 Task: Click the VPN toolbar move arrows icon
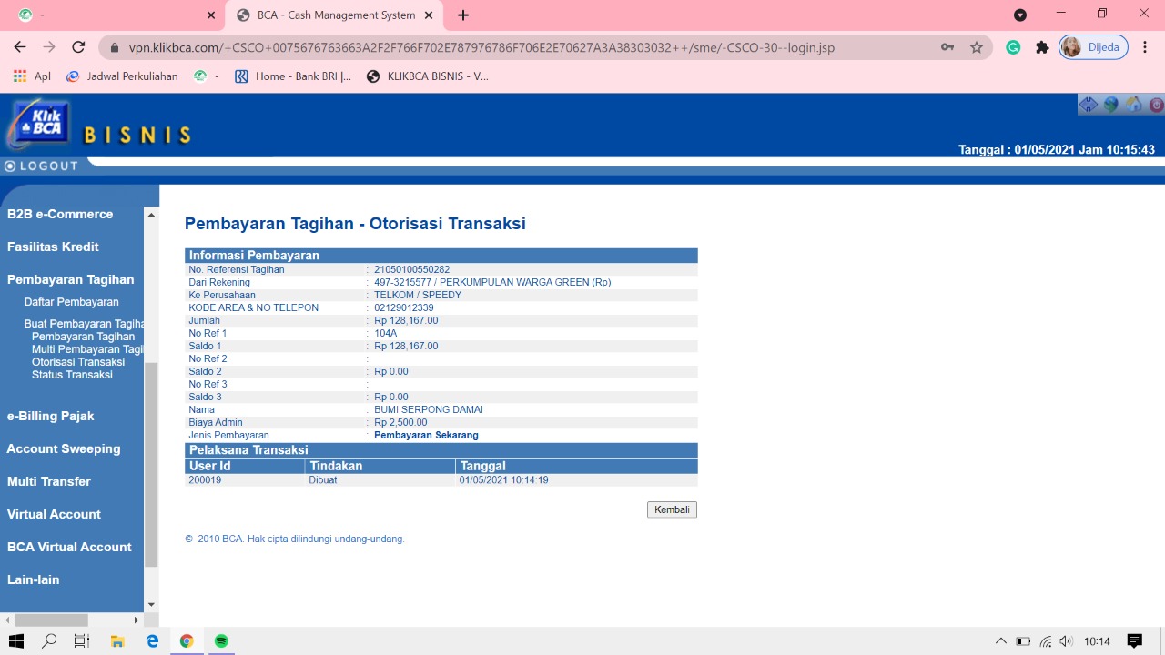[x=1089, y=105]
